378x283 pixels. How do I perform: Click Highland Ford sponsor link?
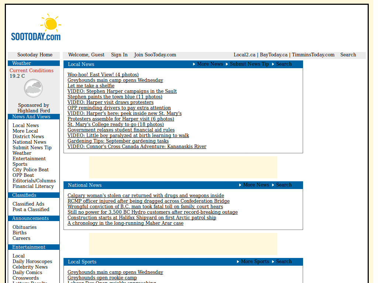click(34, 111)
